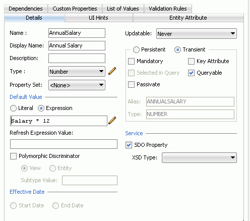Select the Persistent radio button
This screenshot has height=221, width=250.
[136, 49]
